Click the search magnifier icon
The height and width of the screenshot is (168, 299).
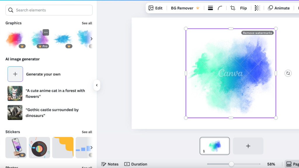pos(11,10)
